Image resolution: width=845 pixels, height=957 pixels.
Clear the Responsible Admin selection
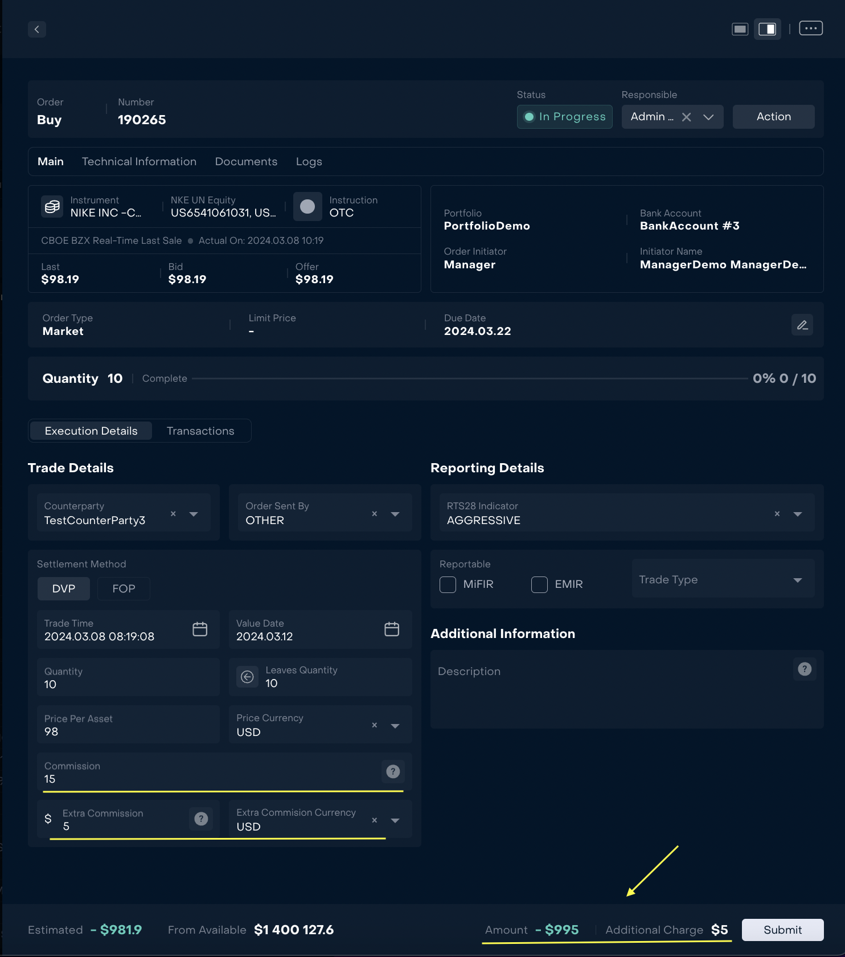[687, 117]
